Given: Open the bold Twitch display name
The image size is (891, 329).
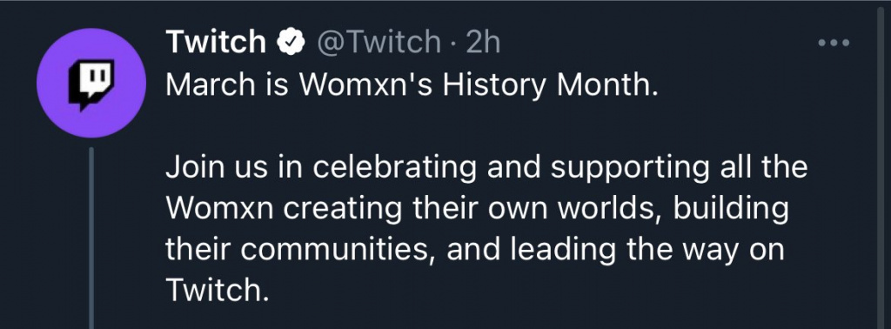Looking at the screenshot, I should (x=216, y=42).
